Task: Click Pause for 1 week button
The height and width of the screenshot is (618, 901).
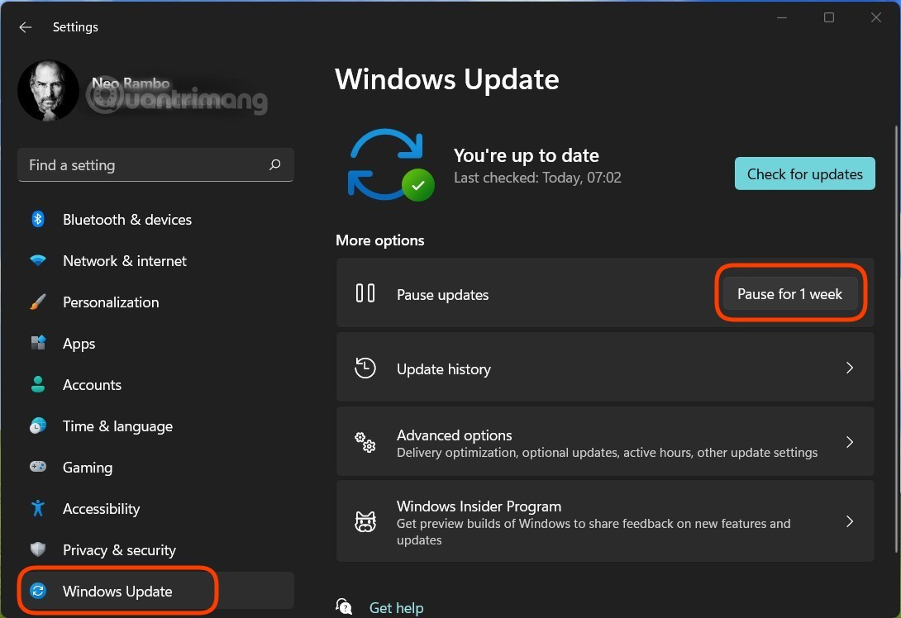Action: [789, 293]
